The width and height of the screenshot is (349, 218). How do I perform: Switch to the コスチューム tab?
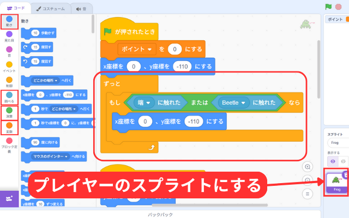(51, 9)
